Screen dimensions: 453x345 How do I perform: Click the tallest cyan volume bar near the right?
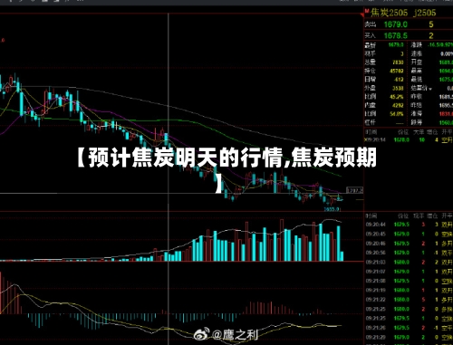tap(321, 242)
